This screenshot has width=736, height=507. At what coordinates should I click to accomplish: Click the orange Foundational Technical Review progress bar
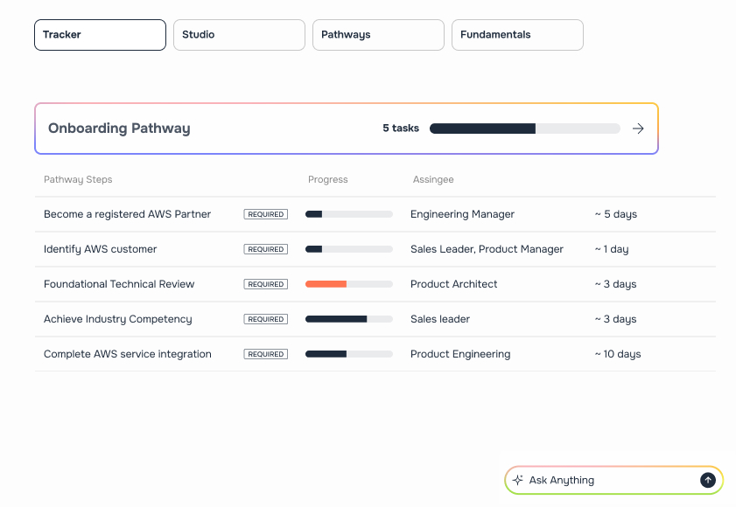coord(349,284)
